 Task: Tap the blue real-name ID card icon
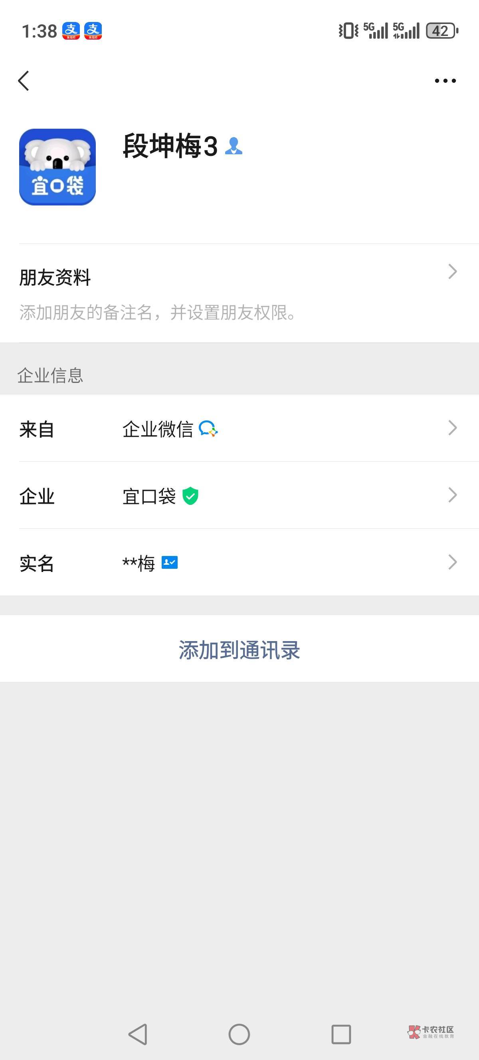pos(169,562)
